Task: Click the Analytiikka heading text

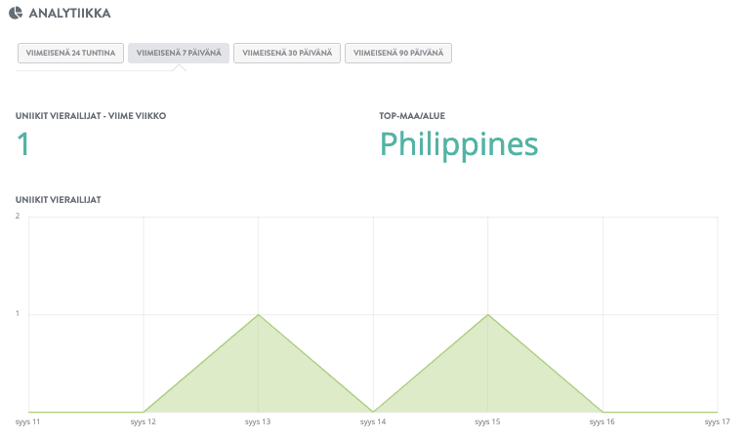Action: point(69,14)
